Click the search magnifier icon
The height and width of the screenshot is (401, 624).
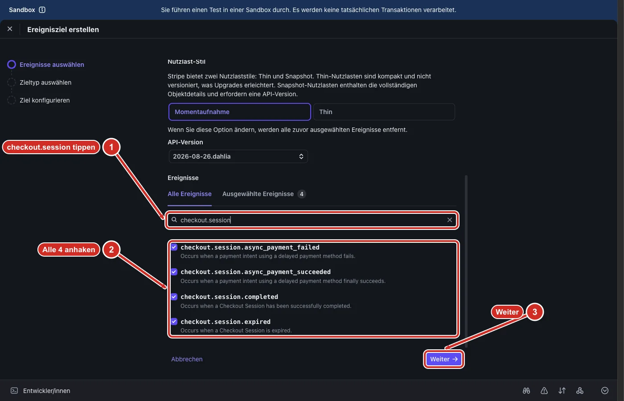click(174, 220)
